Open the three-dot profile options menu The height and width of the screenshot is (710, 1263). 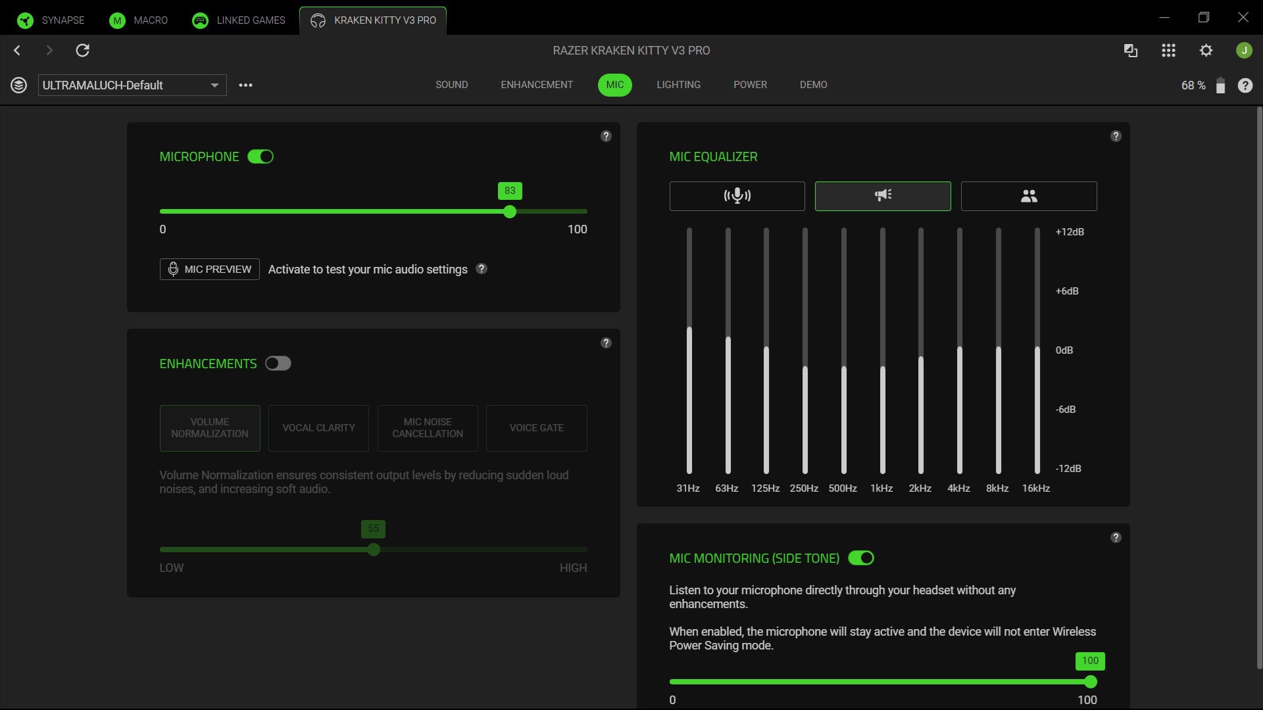246,85
